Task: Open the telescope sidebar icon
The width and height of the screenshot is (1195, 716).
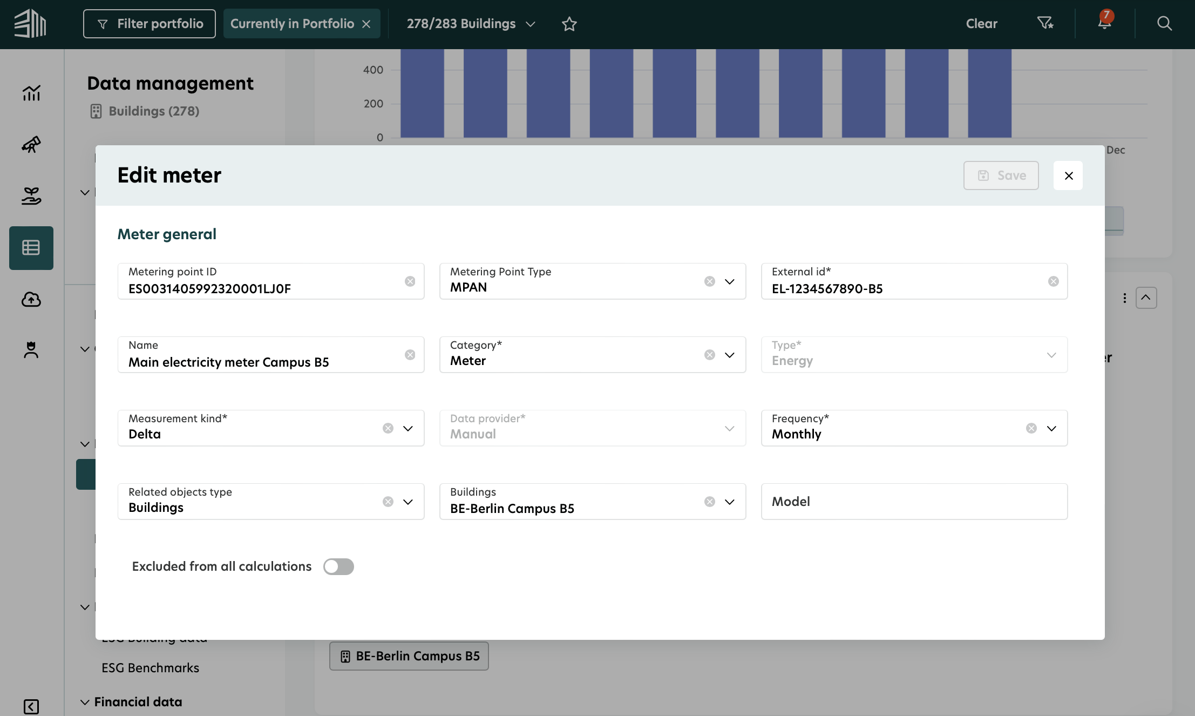Action: [31, 144]
